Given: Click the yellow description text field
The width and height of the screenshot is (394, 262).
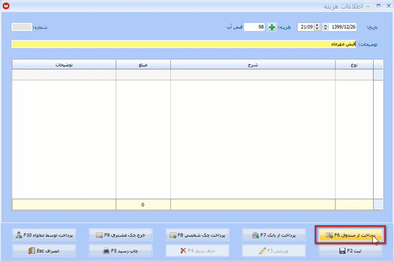Looking at the screenshot, I should [x=184, y=44].
